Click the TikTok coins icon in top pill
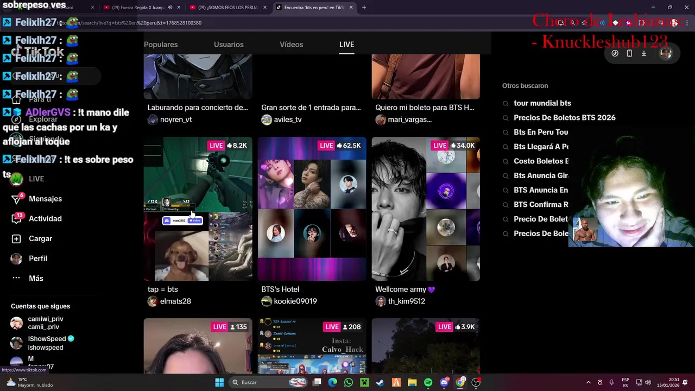Screen dimensions: 695x391 pyautogui.click(x=615, y=53)
